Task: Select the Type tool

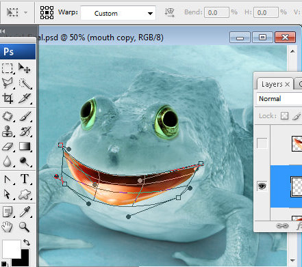Action: coord(25,179)
